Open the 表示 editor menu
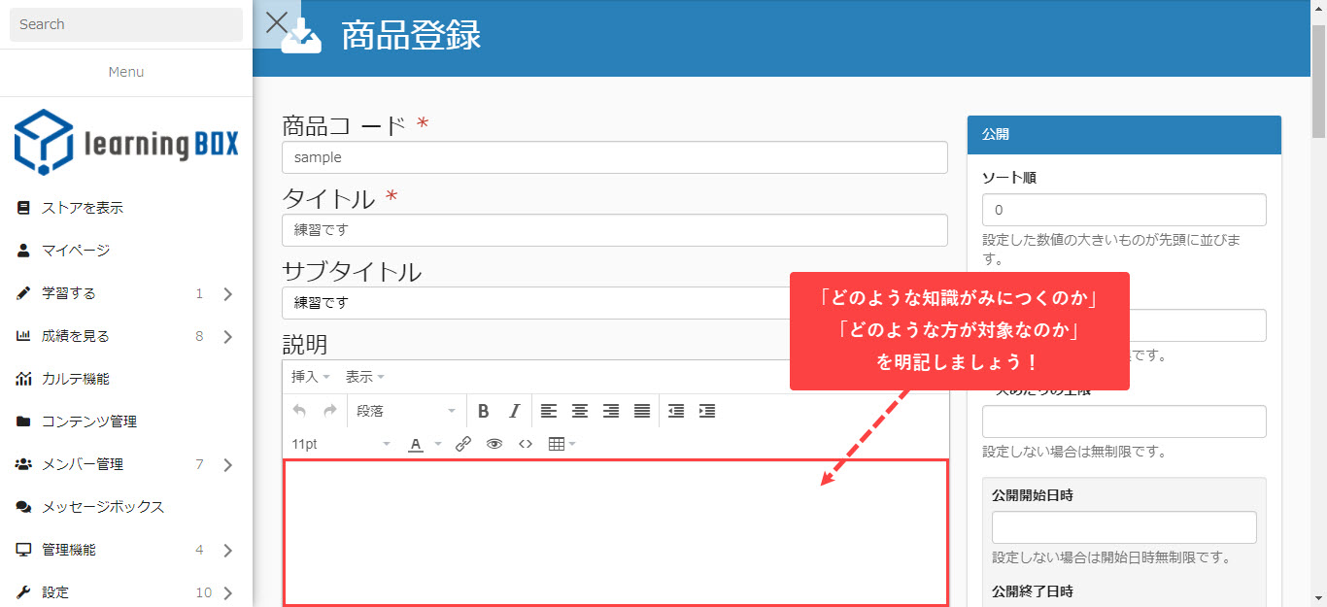 (364, 377)
